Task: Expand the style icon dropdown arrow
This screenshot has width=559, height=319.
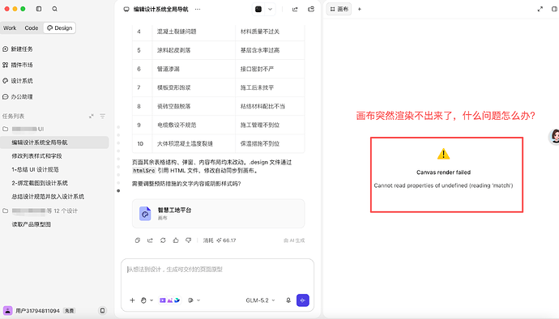Action: pos(198,300)
